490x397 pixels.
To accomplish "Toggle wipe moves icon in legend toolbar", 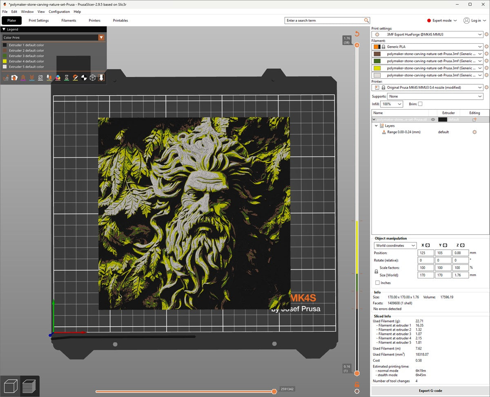I will 14,77.
